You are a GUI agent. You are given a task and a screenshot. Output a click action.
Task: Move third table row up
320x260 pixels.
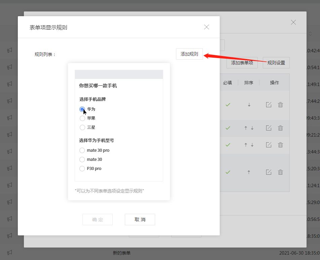(246, 145)
